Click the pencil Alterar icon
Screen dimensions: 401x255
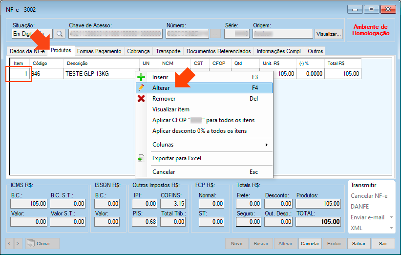141,88
